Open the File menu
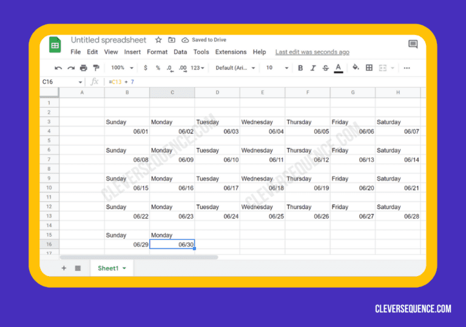Image resolution: width=466 pixels, height=327 pixels. pos(75,52)
